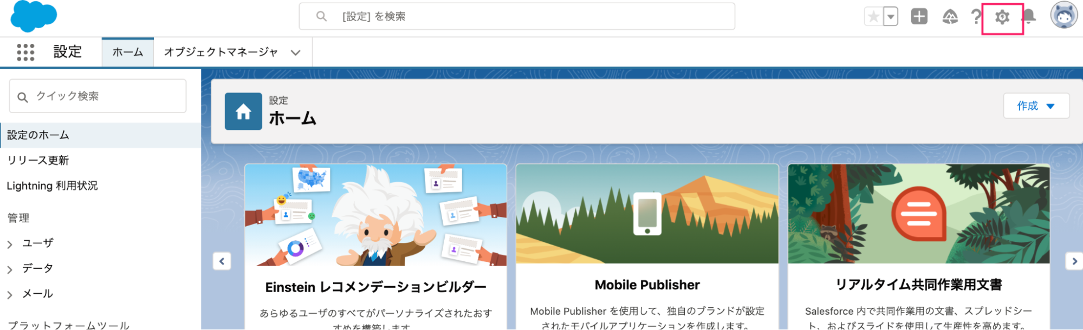Click the Mobile Publisher card image
This screenshot has width=1083, height=330.
click(x=647, y=214)
